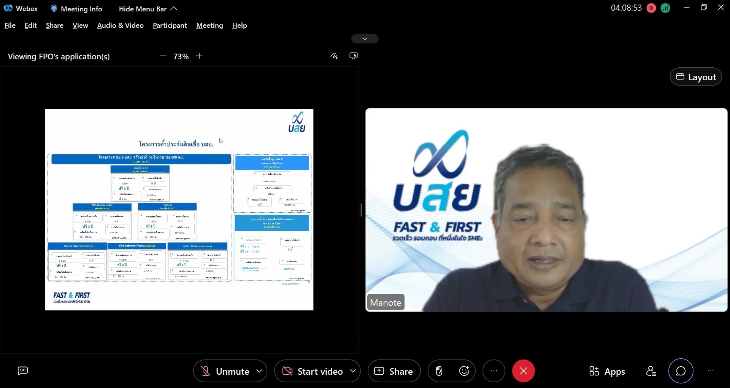Viewport: 730px width, 388px height.
Task: Expand video options arrow beside Start video
Action: [353, 371]
